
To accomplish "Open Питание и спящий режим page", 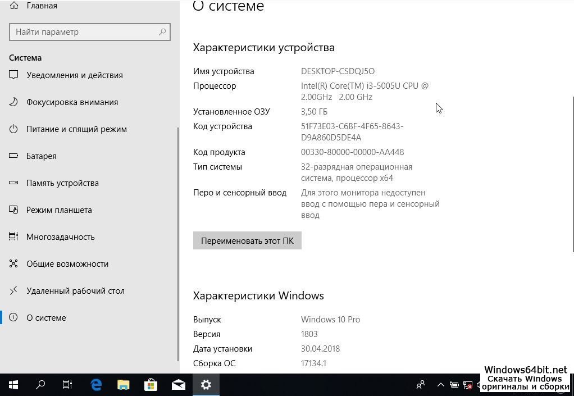I will click(76, 129).
